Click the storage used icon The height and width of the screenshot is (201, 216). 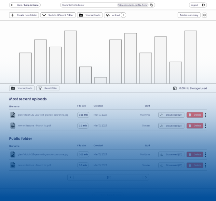[175, 88]
